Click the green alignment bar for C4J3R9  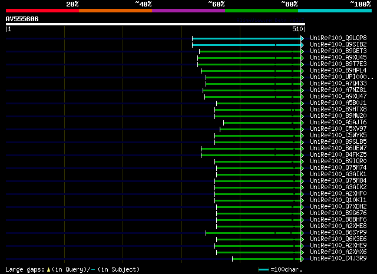(266, 259)
